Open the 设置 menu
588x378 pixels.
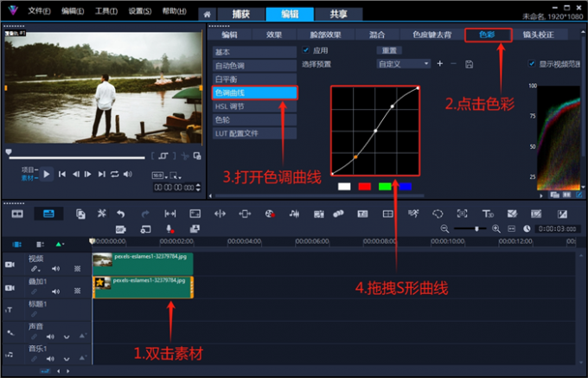pos(140,11)
